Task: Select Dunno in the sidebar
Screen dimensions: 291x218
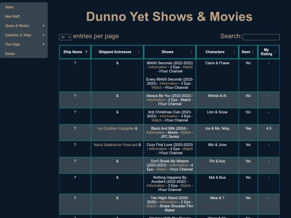Action: coord(10,54)
